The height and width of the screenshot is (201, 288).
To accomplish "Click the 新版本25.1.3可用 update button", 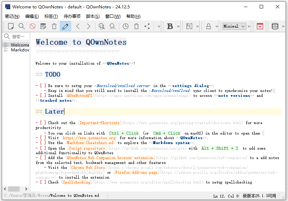I will point(259,196).
